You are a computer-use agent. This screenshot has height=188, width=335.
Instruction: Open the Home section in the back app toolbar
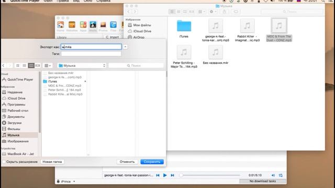click(x=61, y=27)
